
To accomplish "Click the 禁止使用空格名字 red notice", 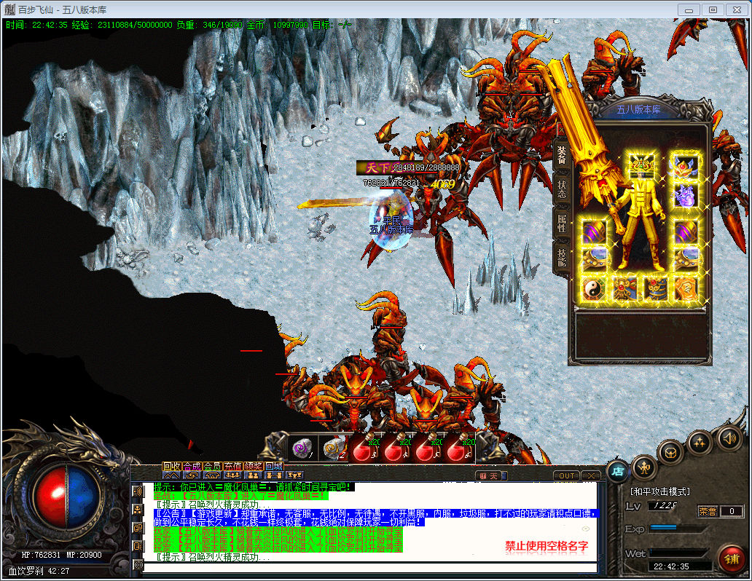I will click(547, 545).
